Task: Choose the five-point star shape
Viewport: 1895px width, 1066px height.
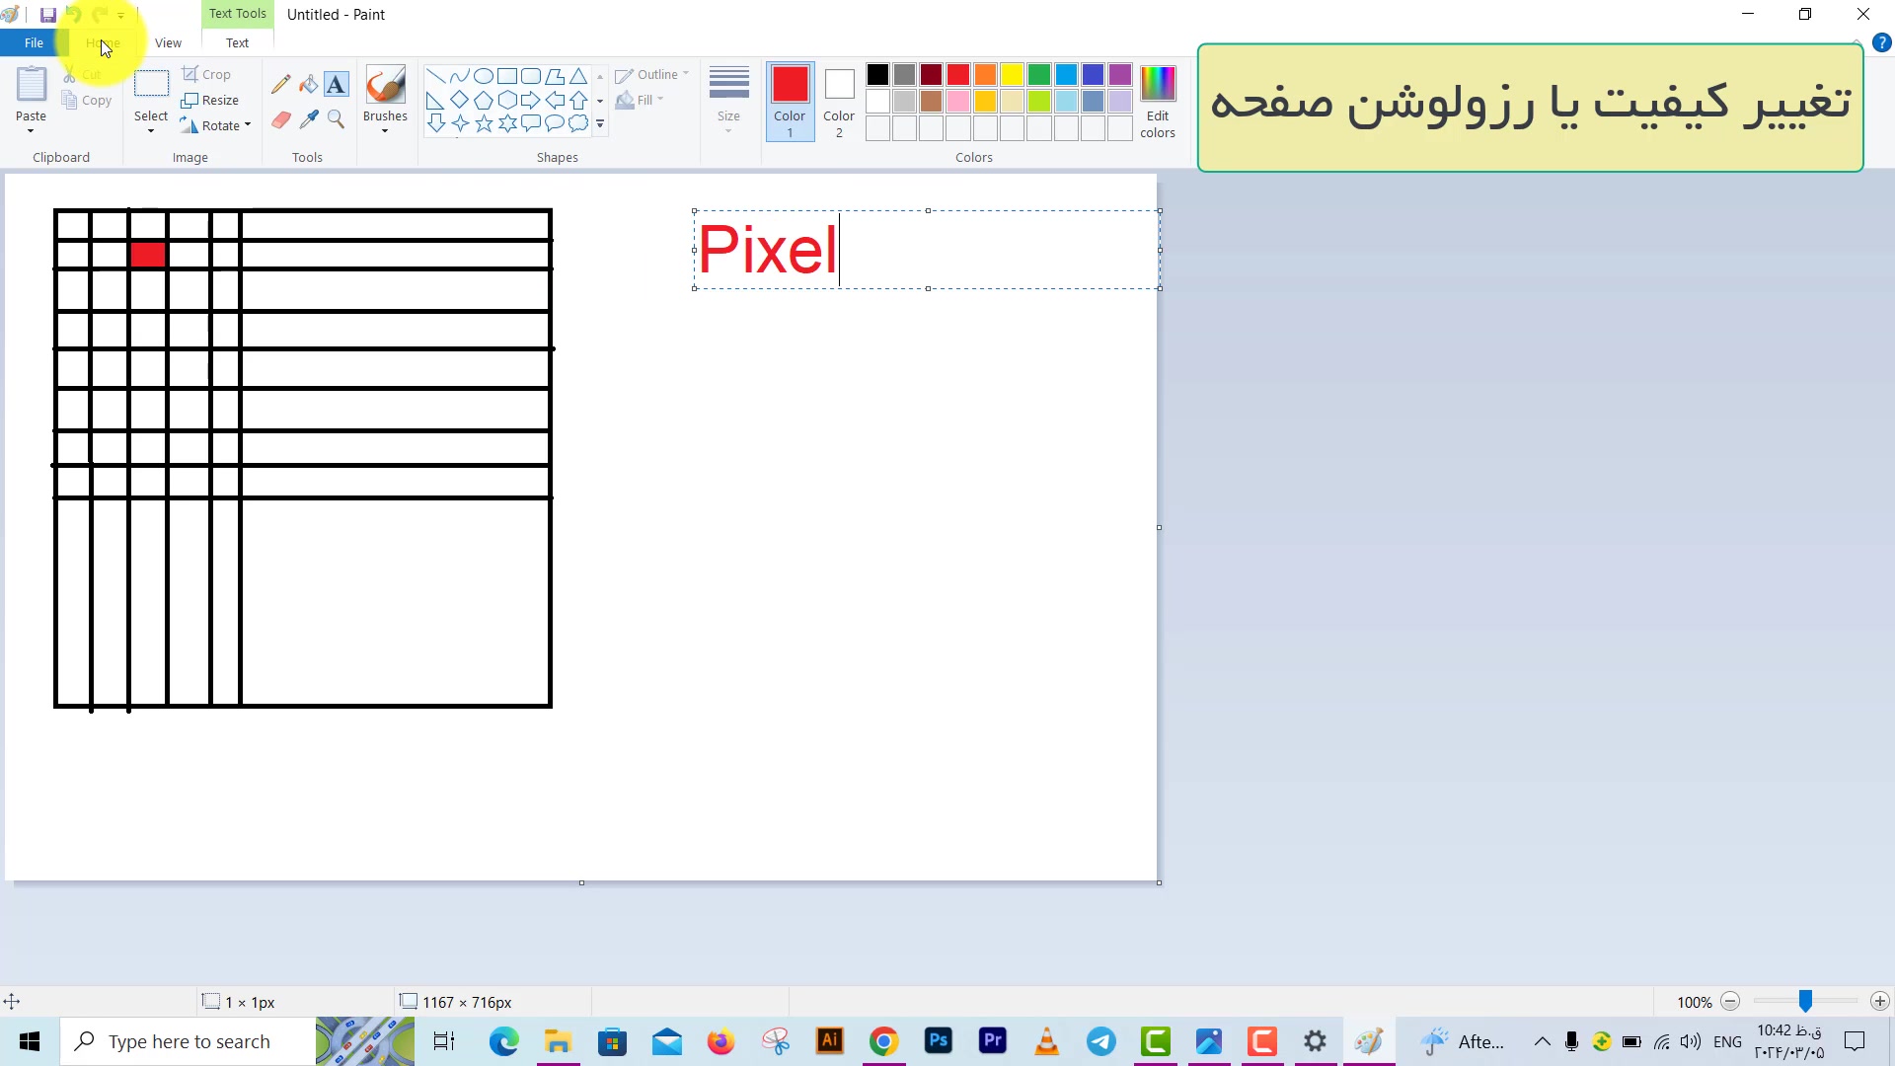Action: pyautogui.click(x=484, y=124)
